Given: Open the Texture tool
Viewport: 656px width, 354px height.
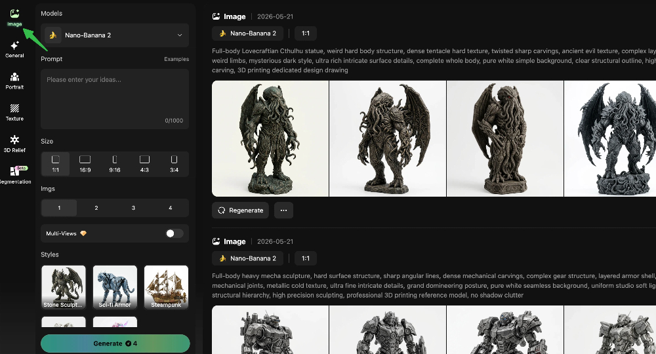Looking at the screenshot, I should tap(14, 112).
